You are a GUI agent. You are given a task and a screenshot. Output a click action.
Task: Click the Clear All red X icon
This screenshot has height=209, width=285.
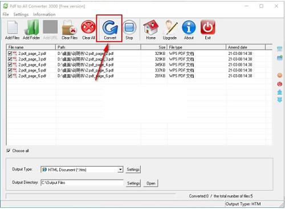(88, 27)
